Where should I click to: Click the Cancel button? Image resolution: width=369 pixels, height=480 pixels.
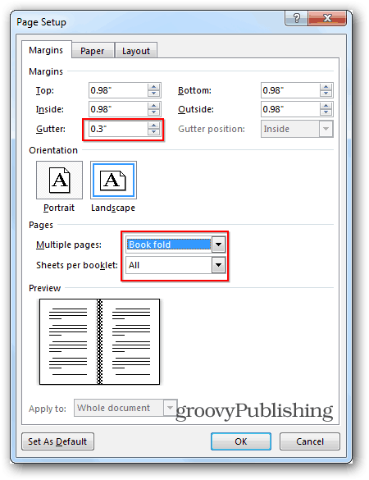[310, 441]
